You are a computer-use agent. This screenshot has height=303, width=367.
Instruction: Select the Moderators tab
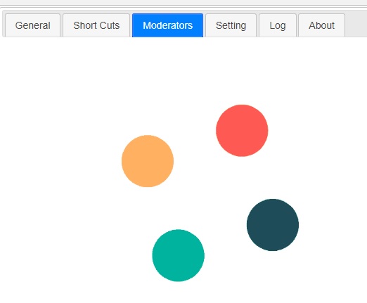click(x=167, y=25)
